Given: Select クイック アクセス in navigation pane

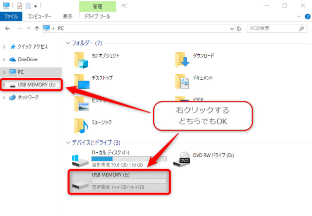Looking at the screenshot, I should [x=32, y=47].
